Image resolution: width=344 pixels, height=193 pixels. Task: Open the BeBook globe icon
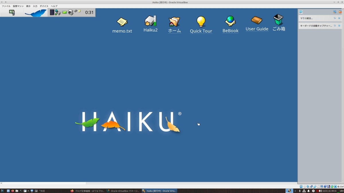click(230, 24)
